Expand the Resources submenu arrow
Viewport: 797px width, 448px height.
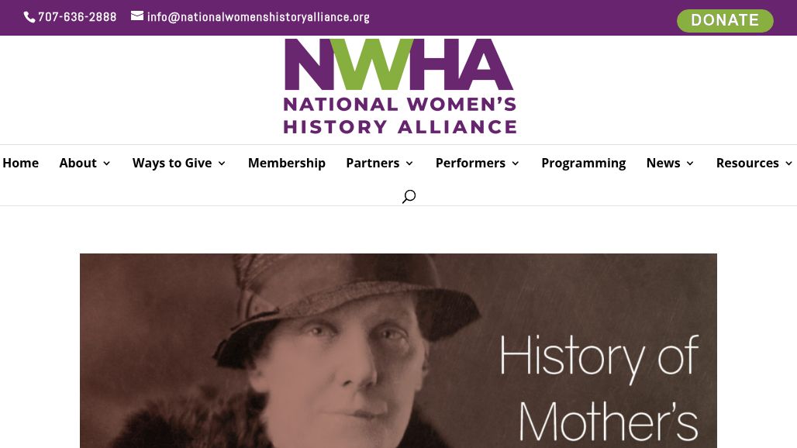pyautogui.click(x=788, y=164)
